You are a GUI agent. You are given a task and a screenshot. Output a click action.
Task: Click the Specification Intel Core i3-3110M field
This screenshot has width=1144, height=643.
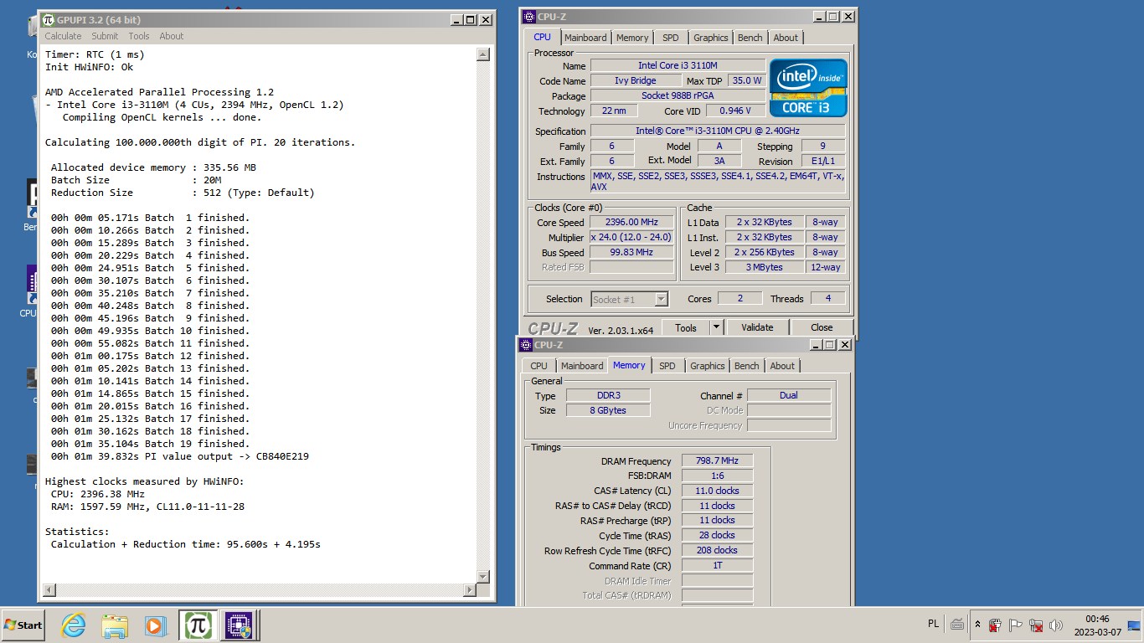pyautogui.click(x=718, y=131)
